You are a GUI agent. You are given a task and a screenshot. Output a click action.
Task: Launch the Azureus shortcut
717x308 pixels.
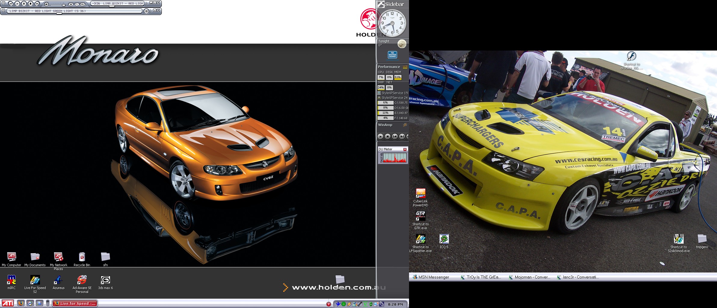point(58,282)
